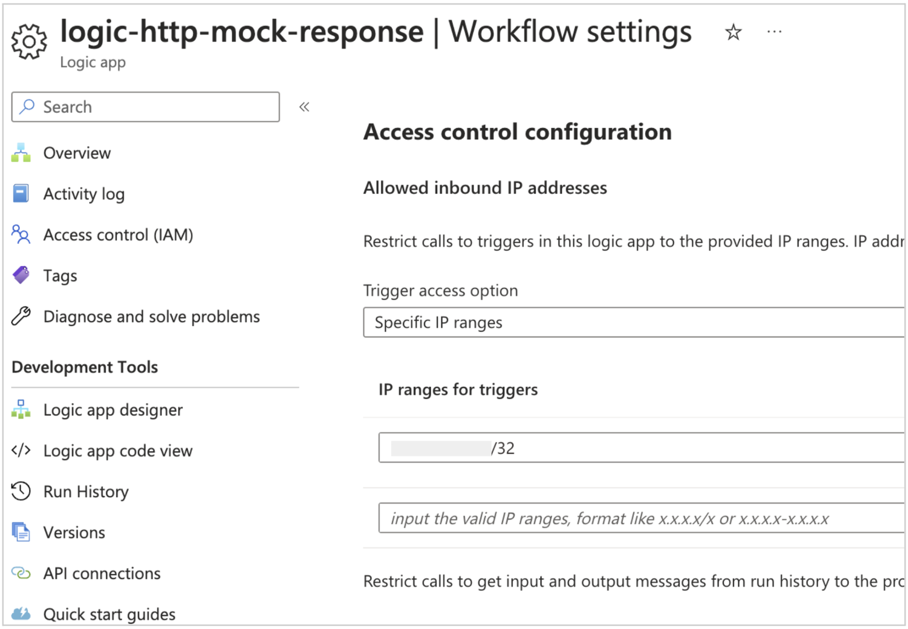Select the Overview menu label
Screen dimensions: 908x629
(77, 153)
